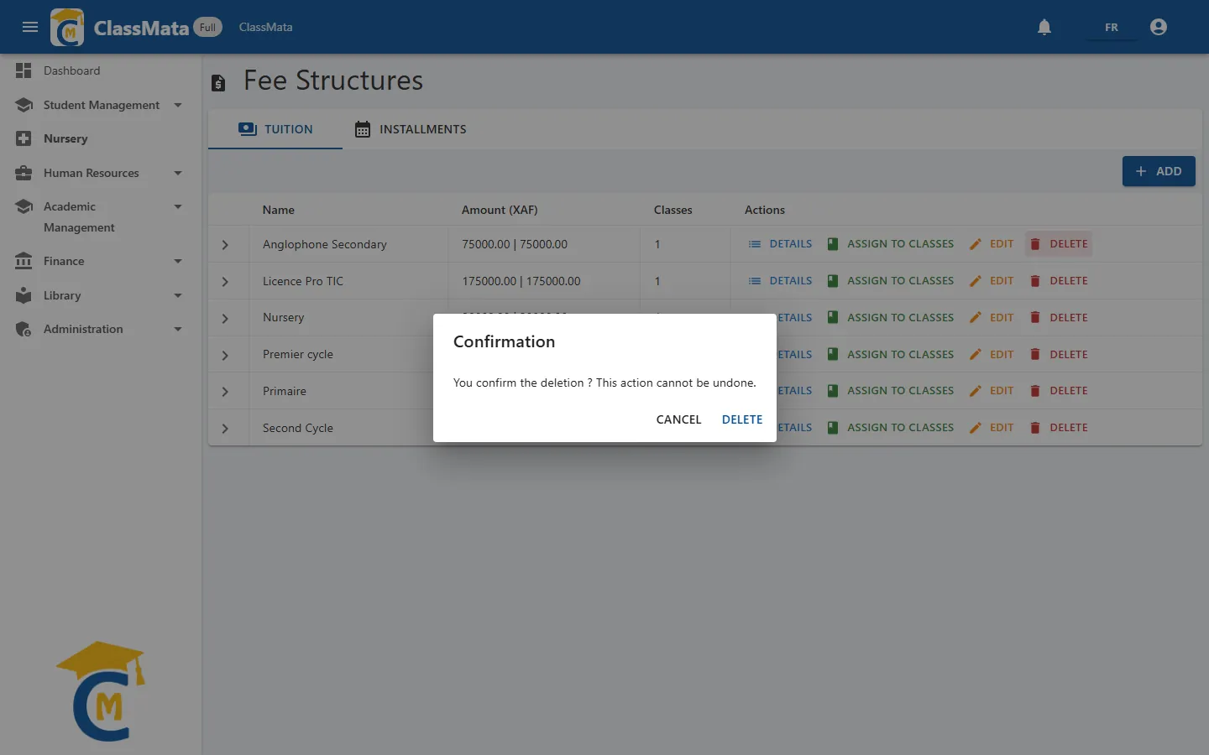Switch language using the FR toggle
This screenshot has width=1209, height=755.
pyautogui.click(x=1111, y=27)
